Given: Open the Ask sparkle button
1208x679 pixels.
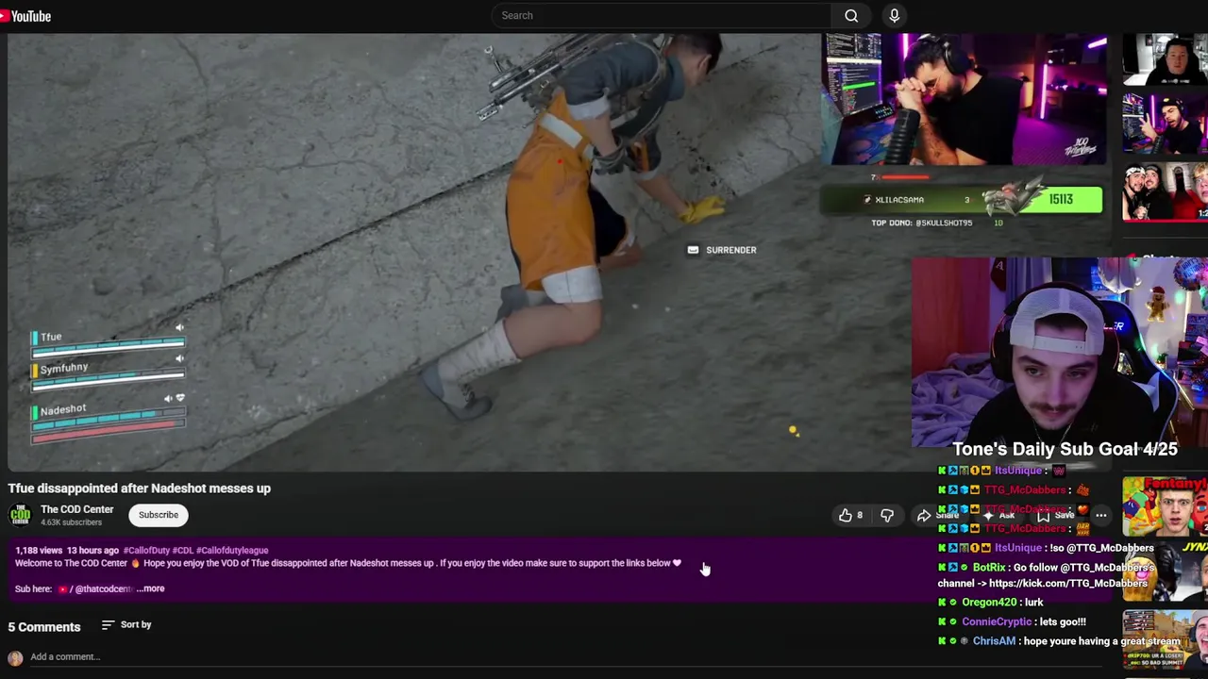Looking at the screenshot, I should 1000,515.
